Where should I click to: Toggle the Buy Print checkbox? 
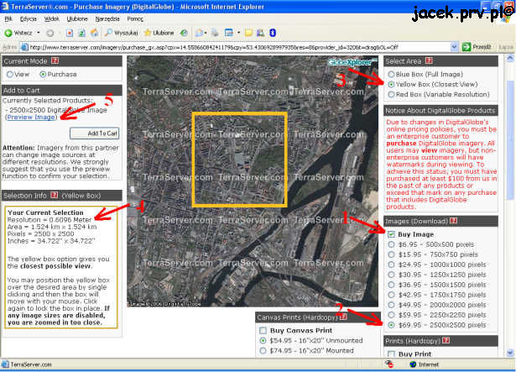click(x=391, y=354)
